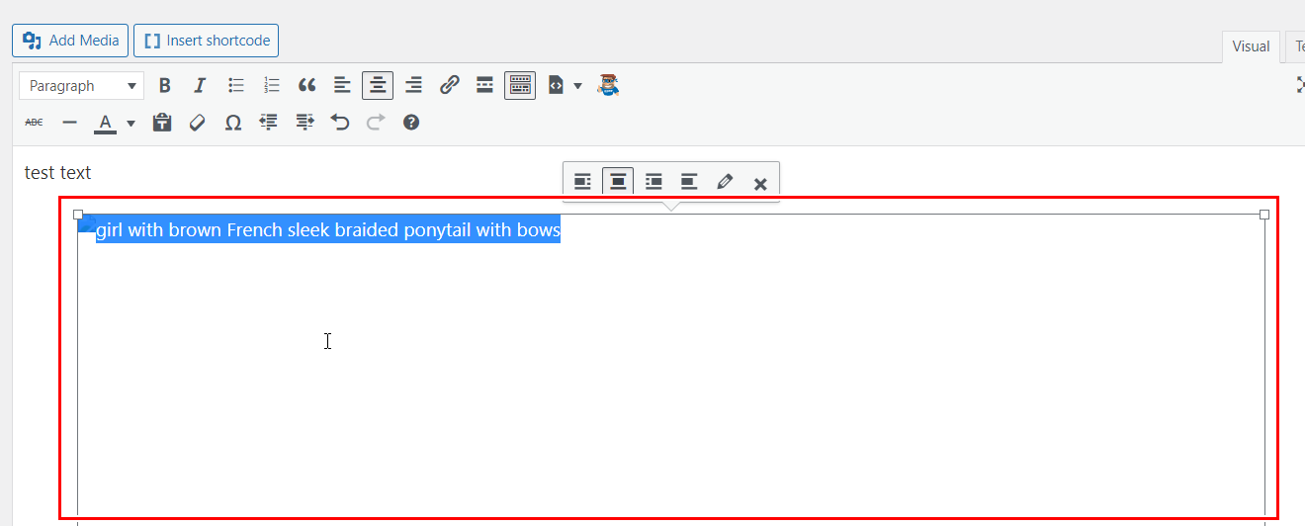Expand the text color picker arrow
1305x526 pixels.
tap(130, 124)
